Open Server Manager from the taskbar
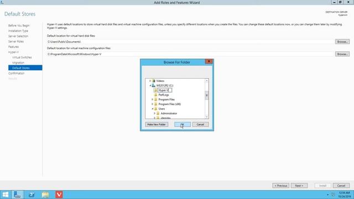Image resolution: width=354 pixels, height=199 pixels. 17,195
